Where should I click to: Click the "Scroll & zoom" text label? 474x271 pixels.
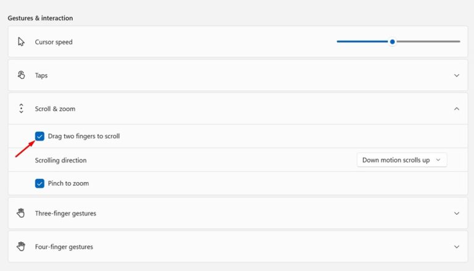pos(55,109)
